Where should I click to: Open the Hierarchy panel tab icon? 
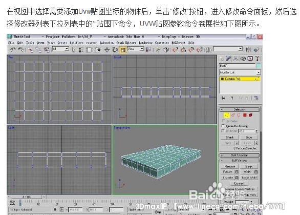235,58
